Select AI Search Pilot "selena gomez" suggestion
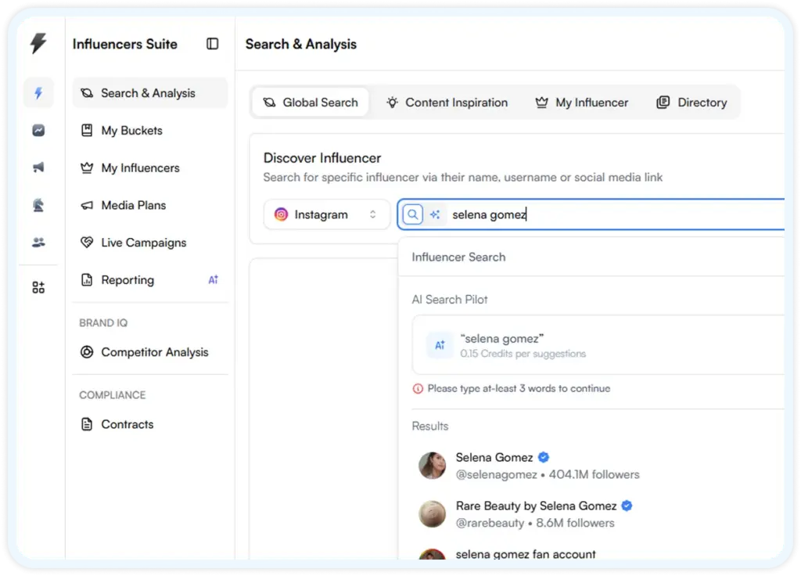The width and height of the screenshot is (801, 576). point(598,345)
